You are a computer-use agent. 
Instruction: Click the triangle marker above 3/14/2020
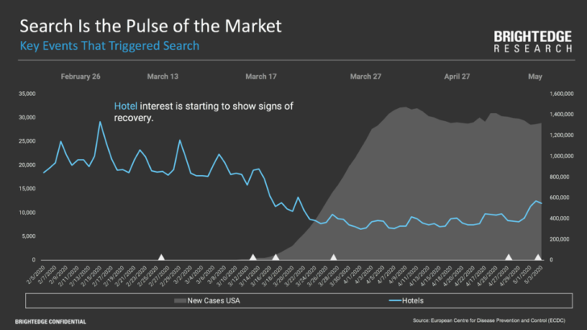255,257
